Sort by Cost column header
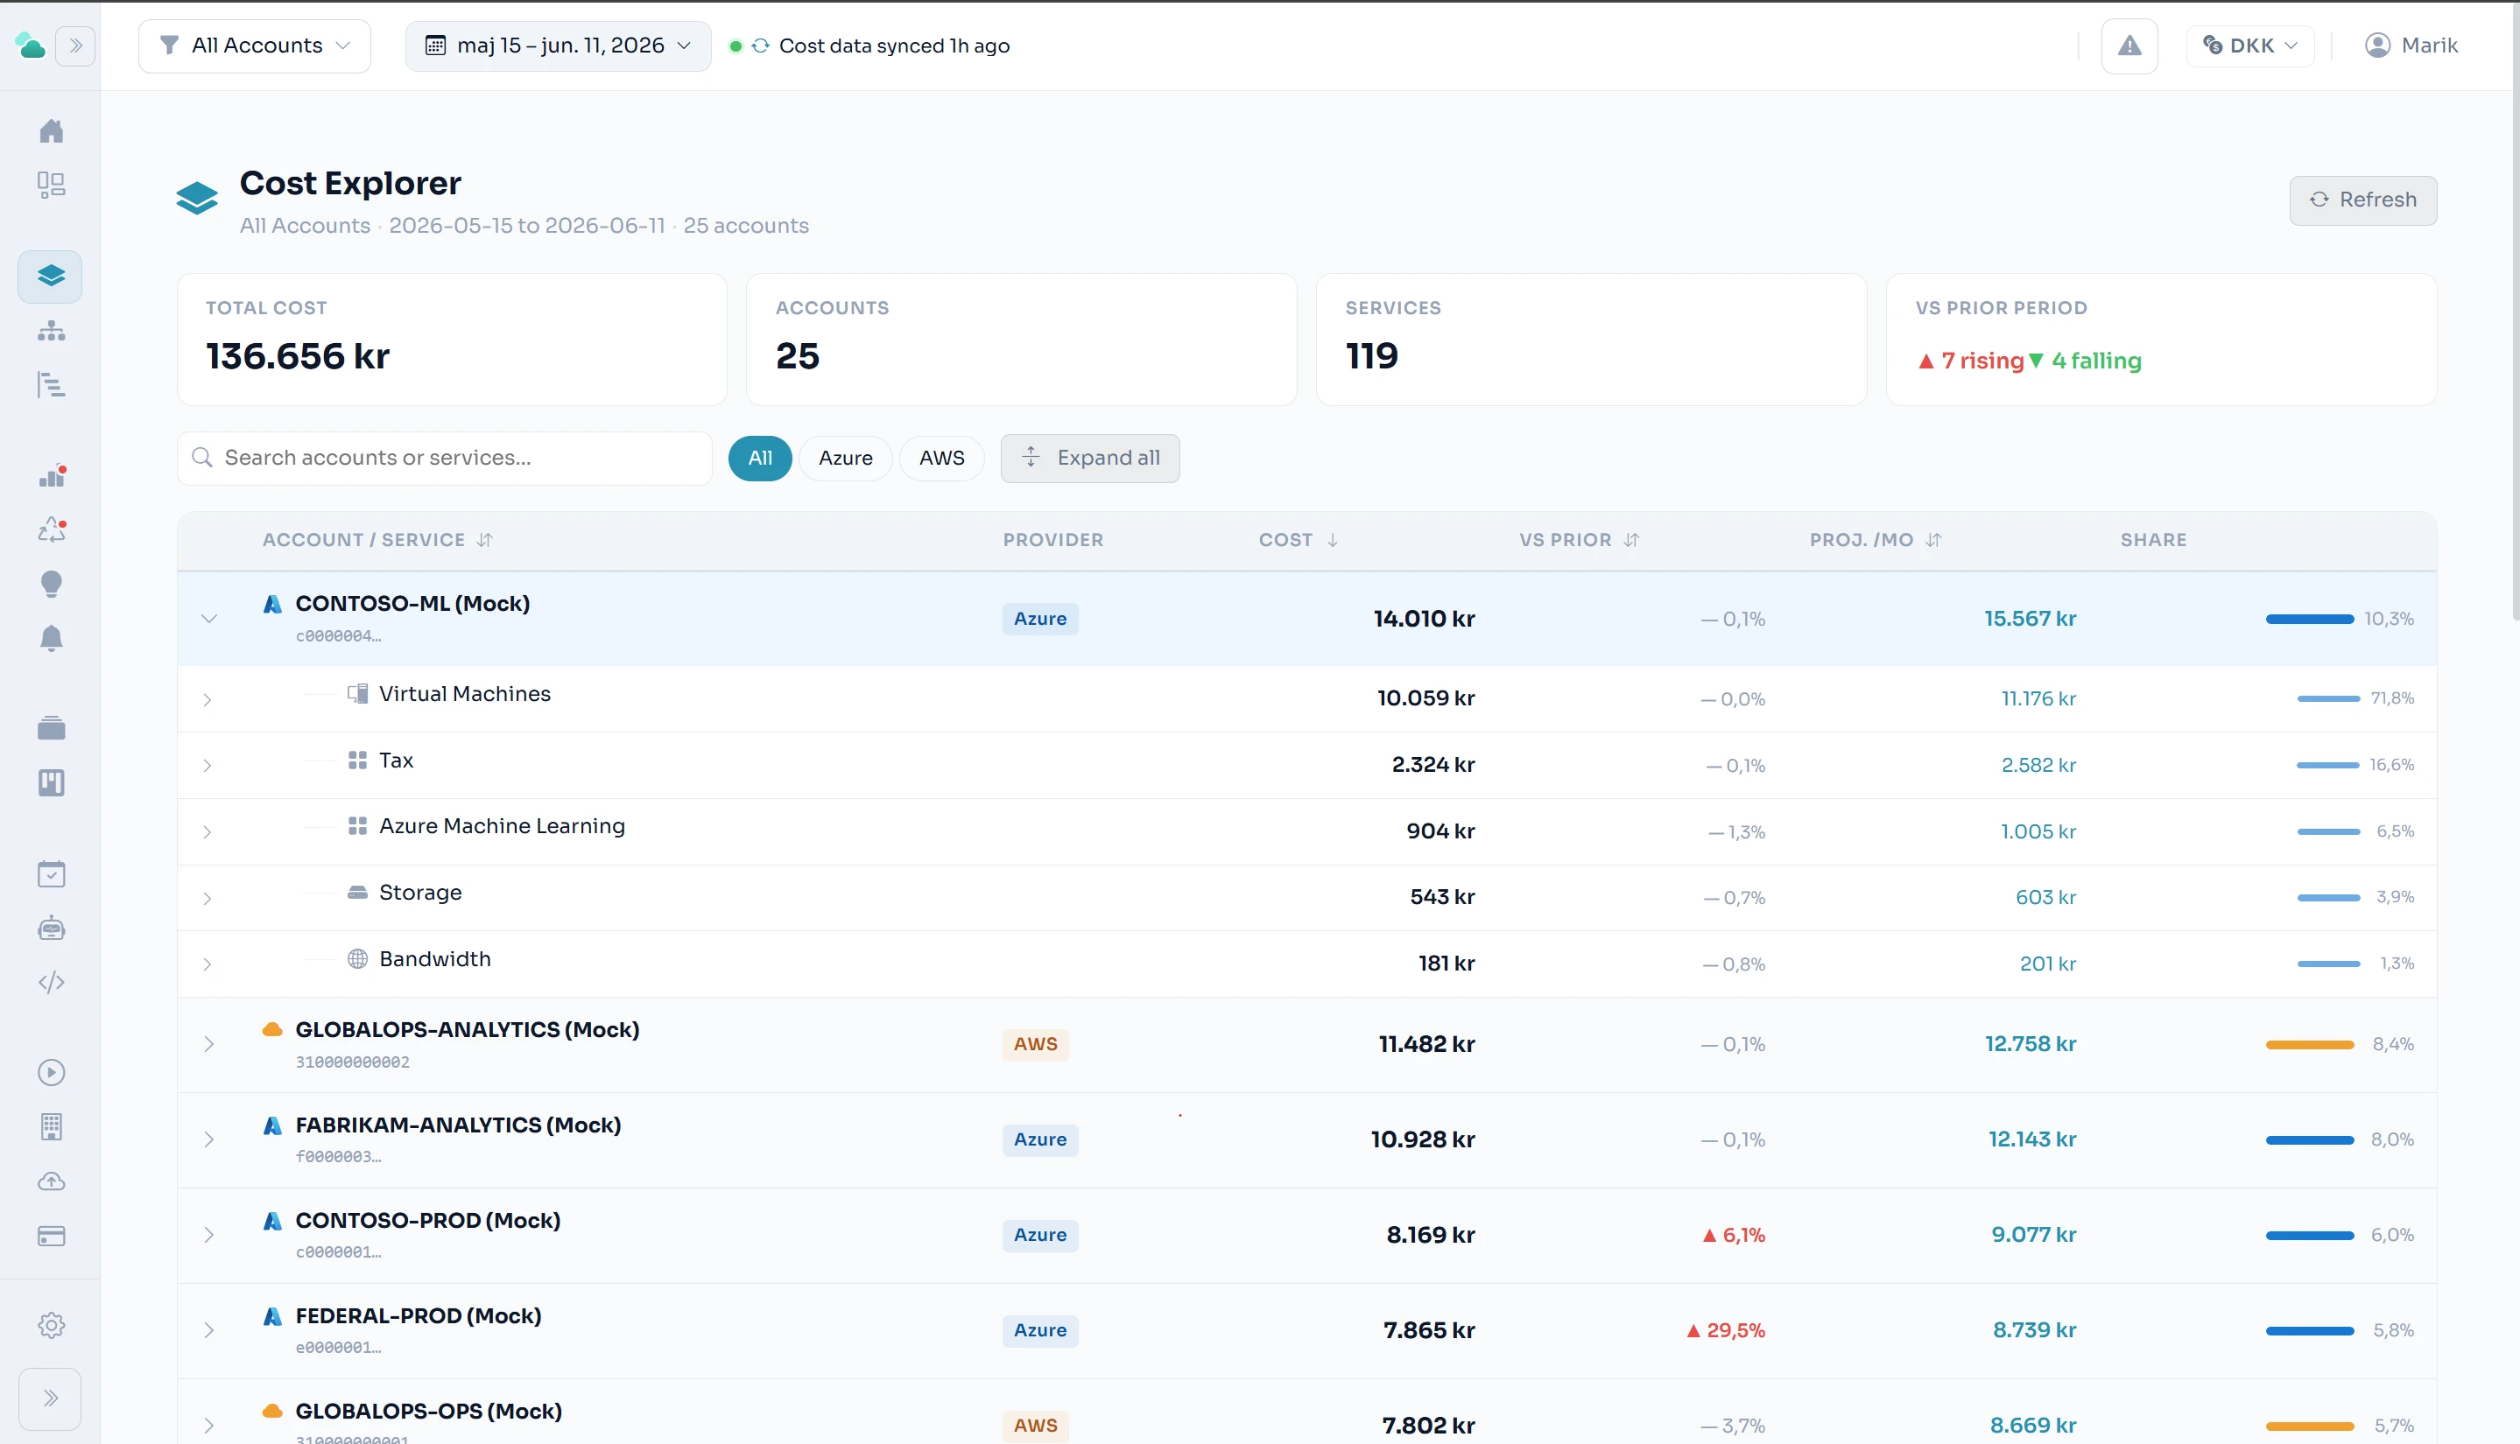Viewport: 2520px width, 1444px height. tap(1299, 539)
